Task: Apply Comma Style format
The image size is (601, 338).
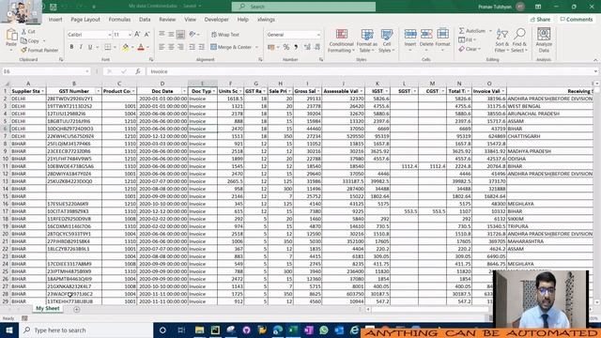Action: [x=296, y=47]
